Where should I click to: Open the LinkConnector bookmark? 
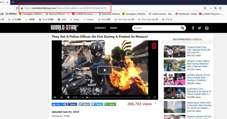[x=161, y=14]
